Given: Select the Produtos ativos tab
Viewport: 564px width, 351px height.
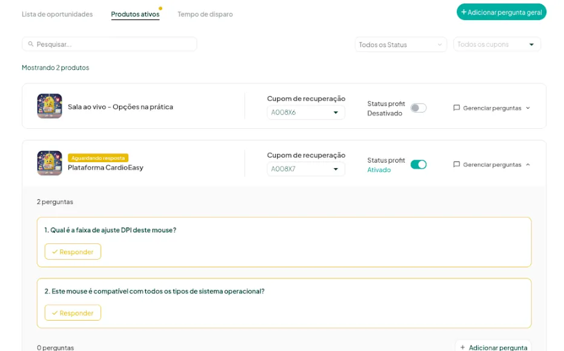Looking at the screenshot, I should click(x=135, y=14).
